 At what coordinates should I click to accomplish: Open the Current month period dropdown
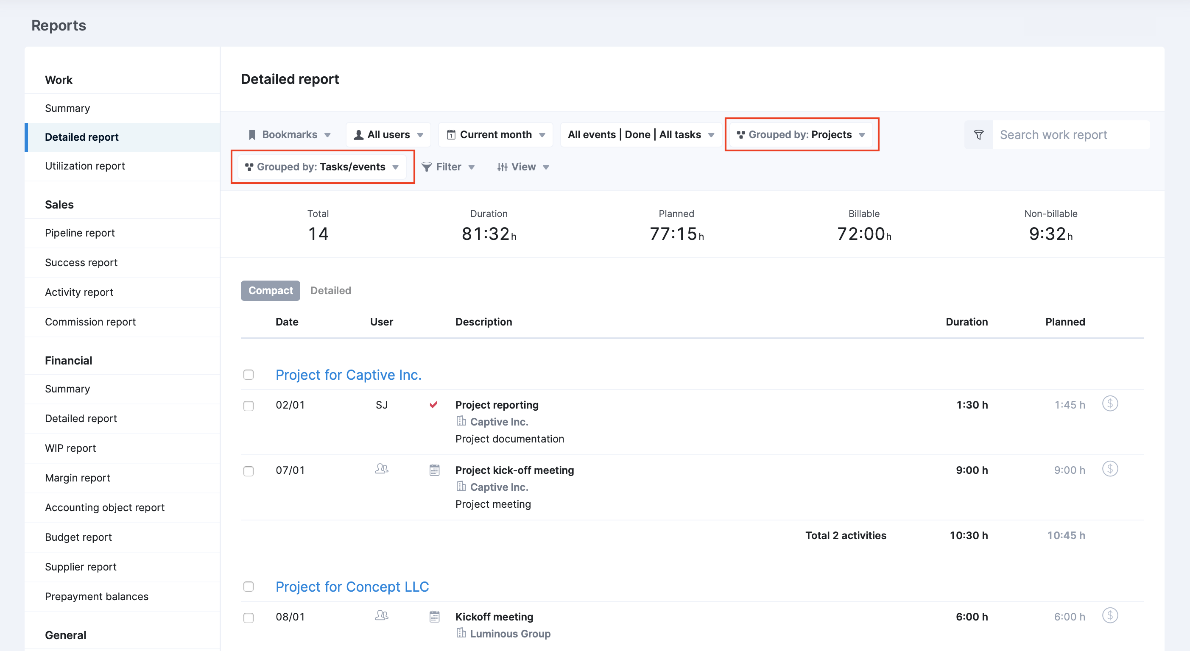[496, 135]
